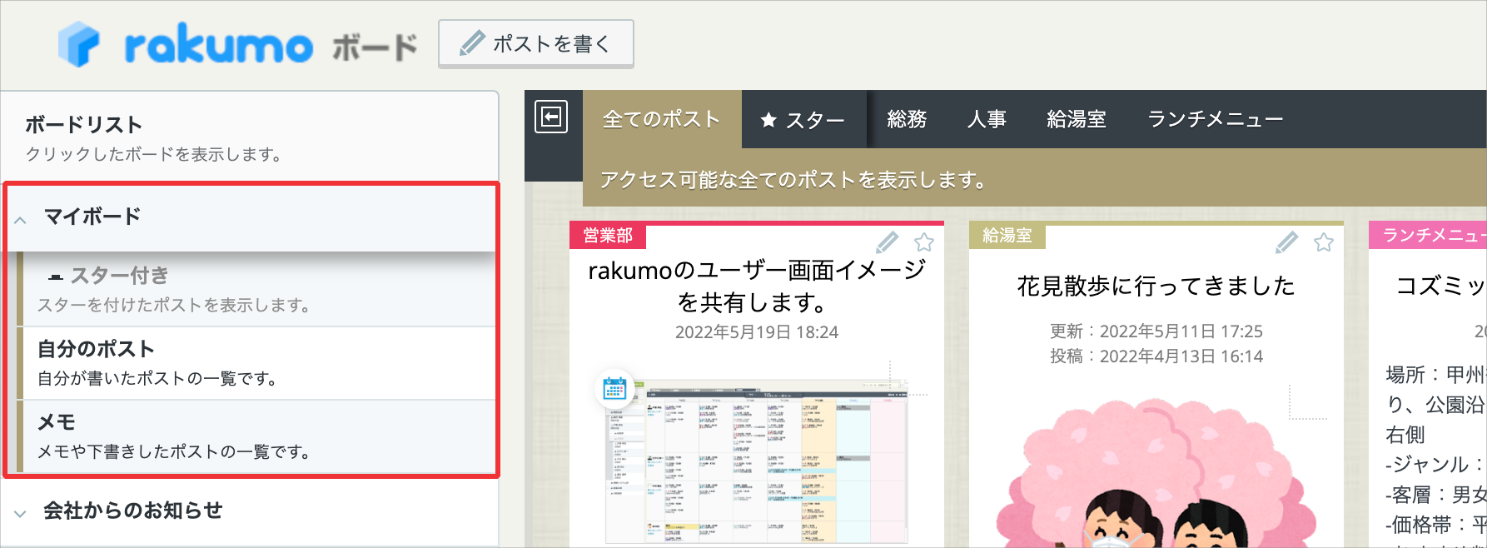
Task: Click the text 更新：2022年5月11日 17:25
Action: pos(1156,331)
